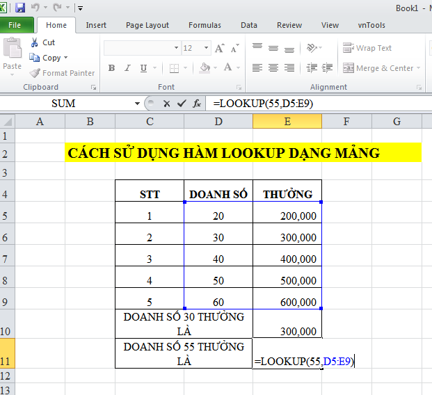Viewport: 432px width, 395px height.
Task: Click the Redo arrow icon
Action: [57, 8]
